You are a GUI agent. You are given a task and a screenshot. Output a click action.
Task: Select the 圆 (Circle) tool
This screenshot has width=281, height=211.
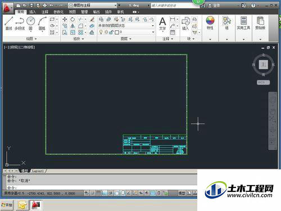coord(31,23)
